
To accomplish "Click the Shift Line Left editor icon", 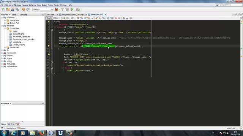I will click(x=108, y=18).
